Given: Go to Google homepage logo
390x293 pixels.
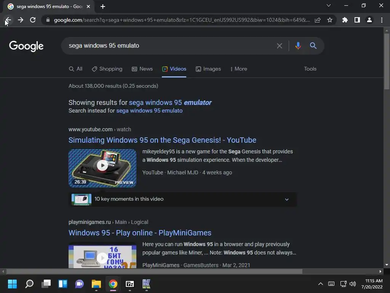Looking at the screenshot, I should [x=26, y=46].
